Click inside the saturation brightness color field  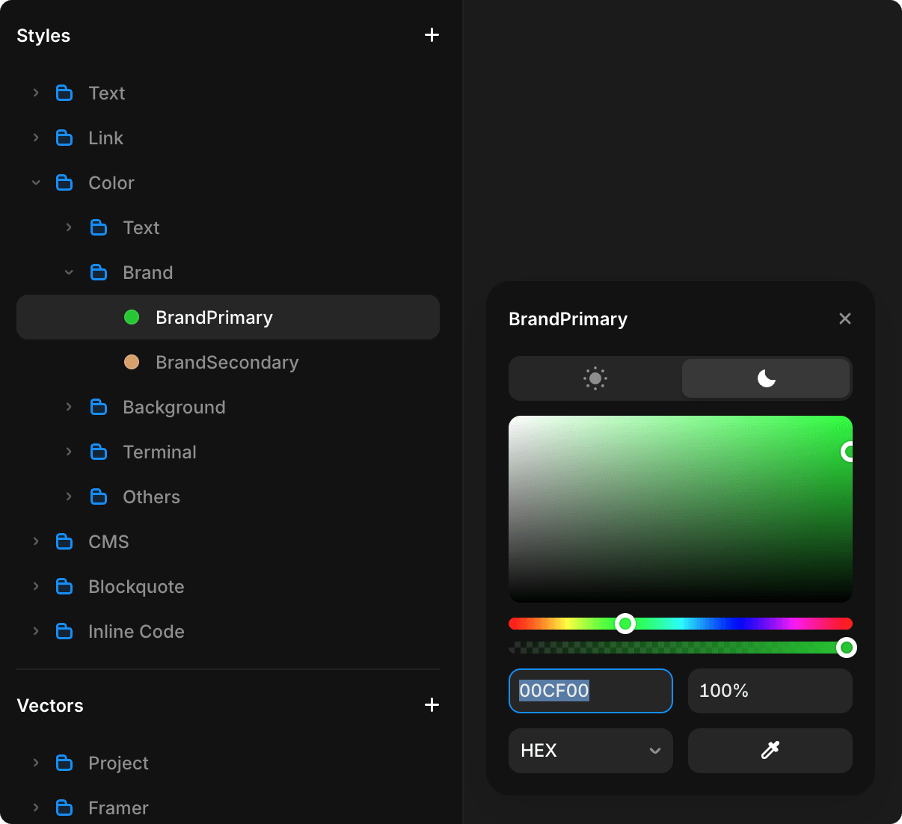681,509
